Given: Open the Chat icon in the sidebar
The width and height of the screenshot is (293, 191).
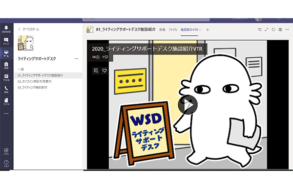Looking at the screenshot, I should 6,41.
